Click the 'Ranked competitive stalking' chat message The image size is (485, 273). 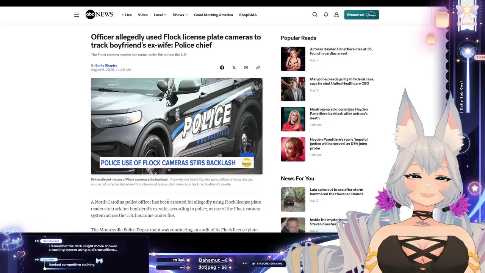pyautogui.click(x=72, y=265)
